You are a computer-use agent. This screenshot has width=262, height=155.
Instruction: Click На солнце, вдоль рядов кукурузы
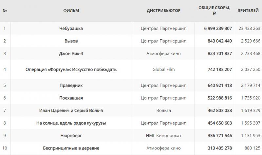(71, 123)
